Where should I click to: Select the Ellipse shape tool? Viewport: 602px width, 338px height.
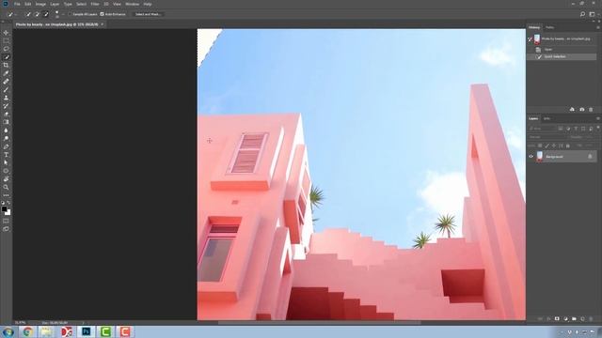coord(6,171)
